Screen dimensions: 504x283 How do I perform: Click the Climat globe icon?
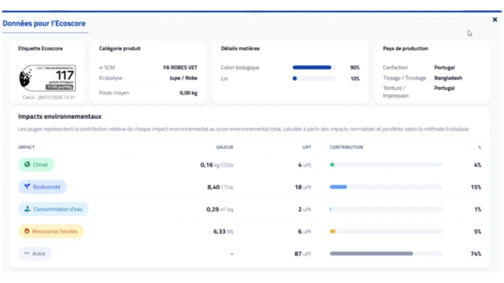(27, 164)
